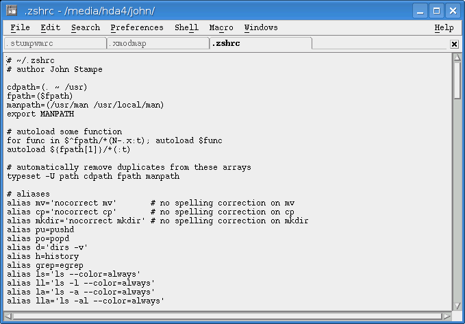
Task: Click the 'alias h=history' line
Action: click(x=42, y=256)
